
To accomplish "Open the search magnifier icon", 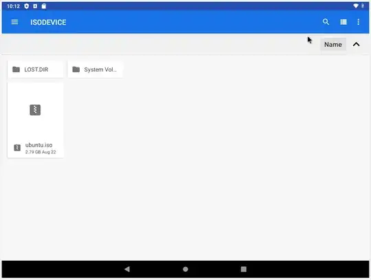I will coord(326,22).
